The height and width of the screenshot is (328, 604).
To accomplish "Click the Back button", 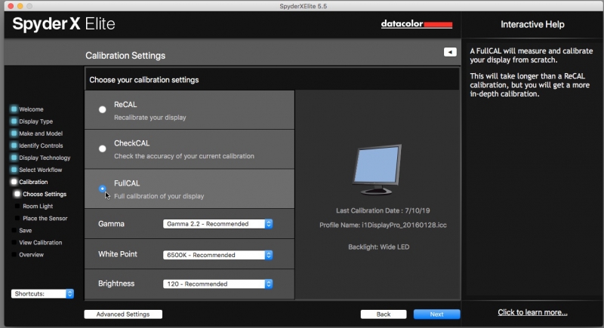I will pyautogui.click(x=384, y=314).
